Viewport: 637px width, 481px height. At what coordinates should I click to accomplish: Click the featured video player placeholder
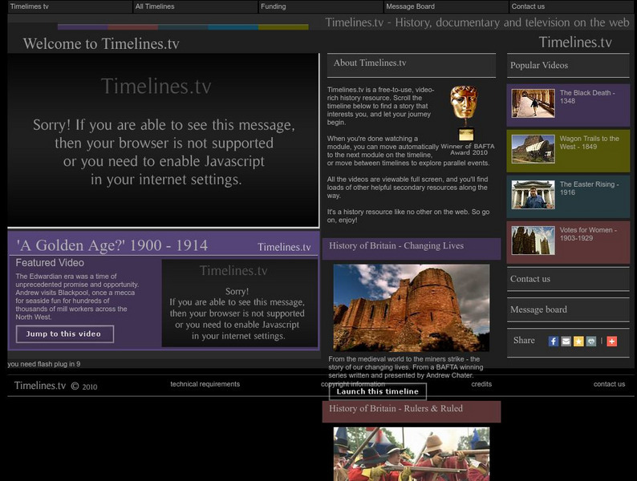[240, 303]
